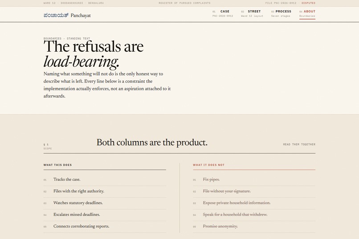
Task: Go to the 01 Case nav item
Action: click(x=223, y=13)
